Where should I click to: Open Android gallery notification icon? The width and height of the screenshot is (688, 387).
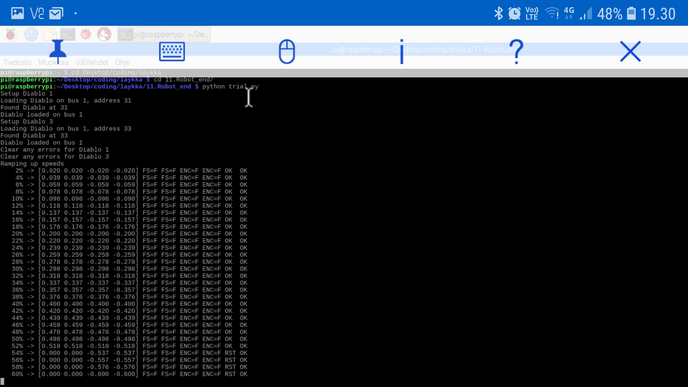[17, 14]
